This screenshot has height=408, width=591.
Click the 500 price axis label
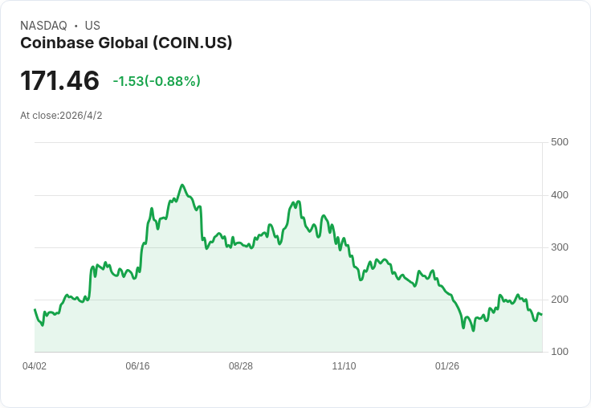pyautogui.click(x=560, y=142)
